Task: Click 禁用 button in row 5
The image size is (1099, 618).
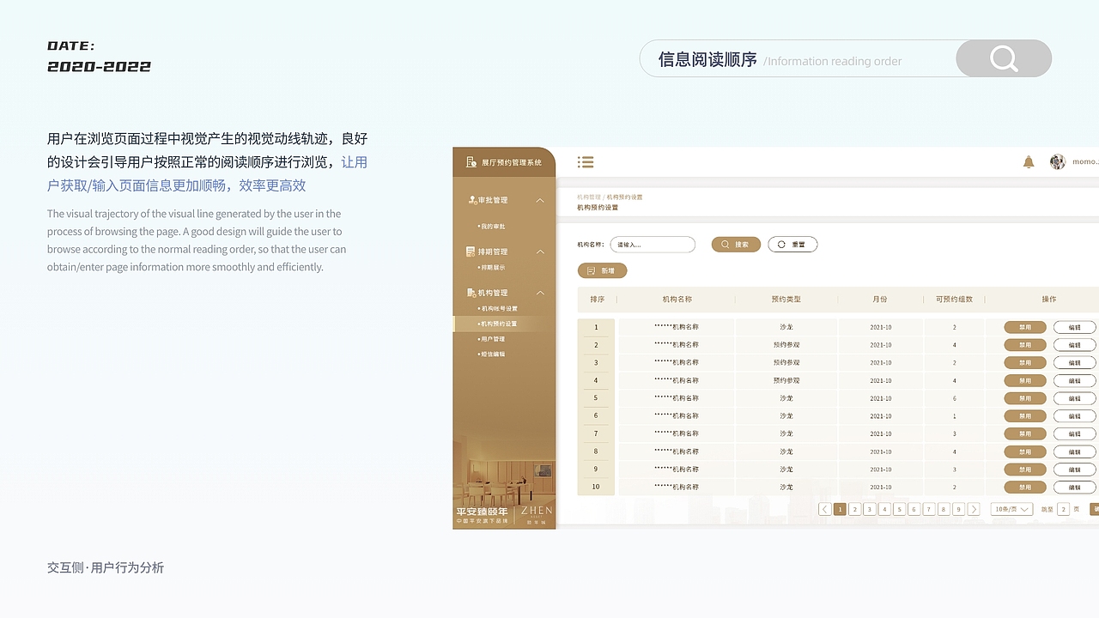Action: coord(1025,398)
